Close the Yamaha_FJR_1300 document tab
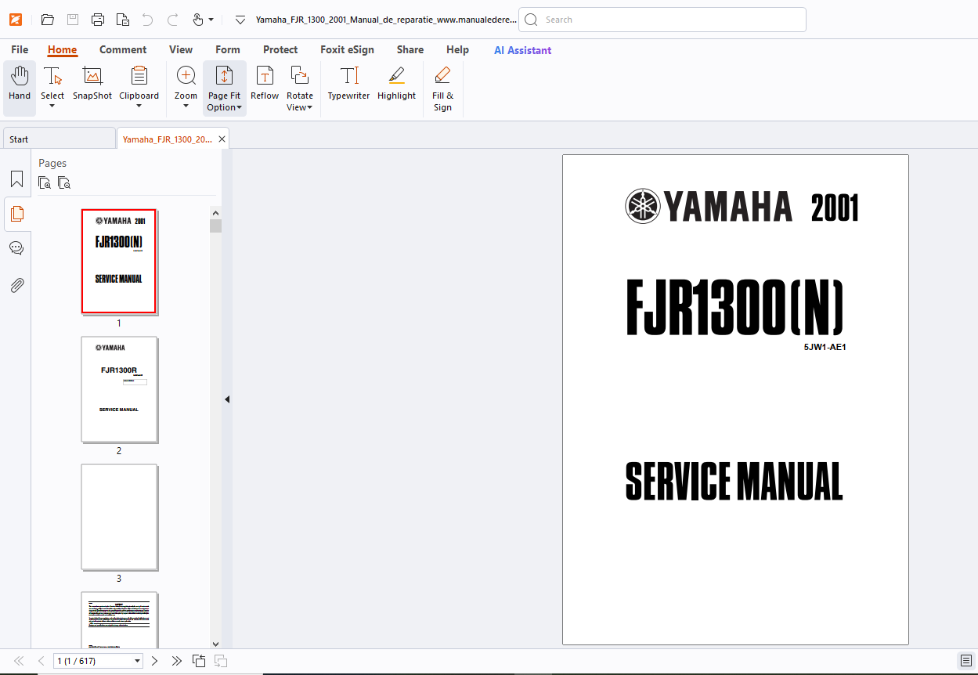The image size is (978, 675). [222, 139]
